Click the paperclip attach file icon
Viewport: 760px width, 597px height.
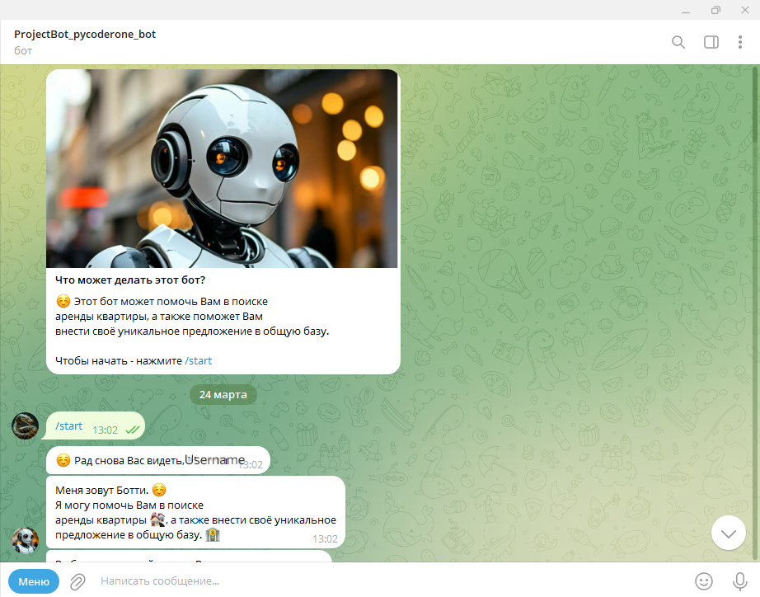(77, 581)
